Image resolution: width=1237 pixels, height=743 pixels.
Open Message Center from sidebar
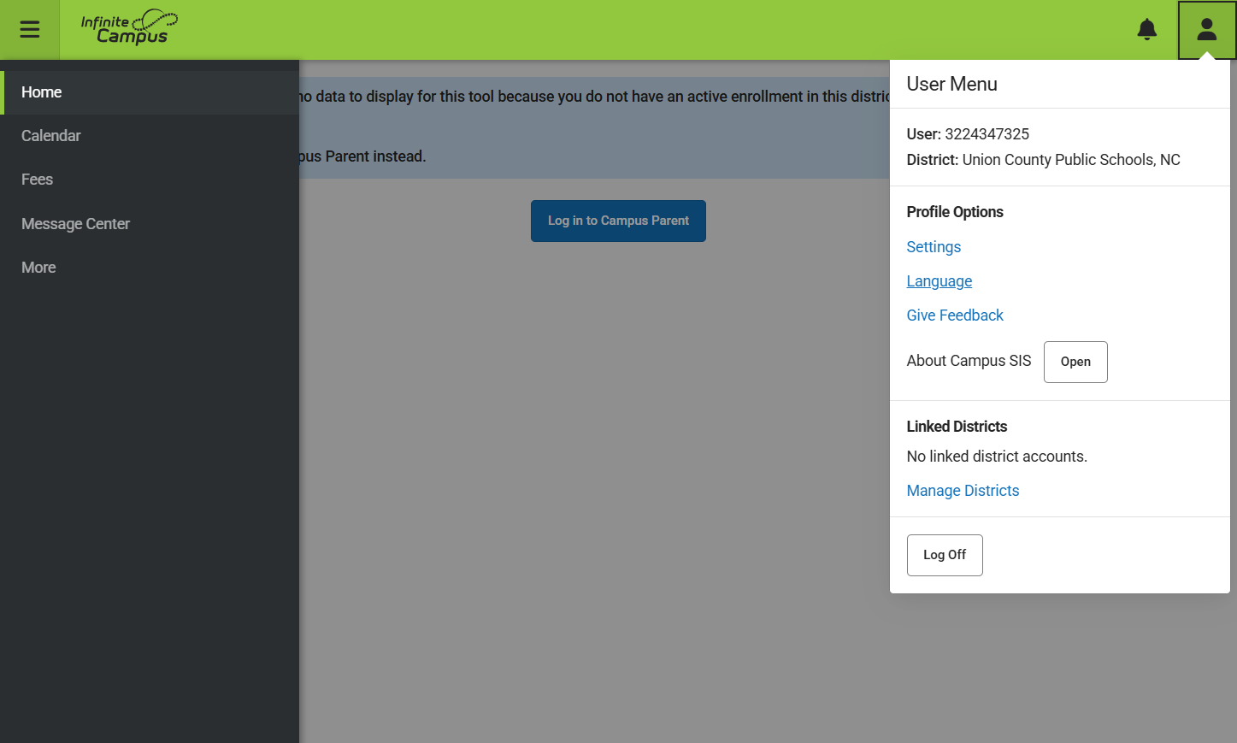[x=150, y=224]
